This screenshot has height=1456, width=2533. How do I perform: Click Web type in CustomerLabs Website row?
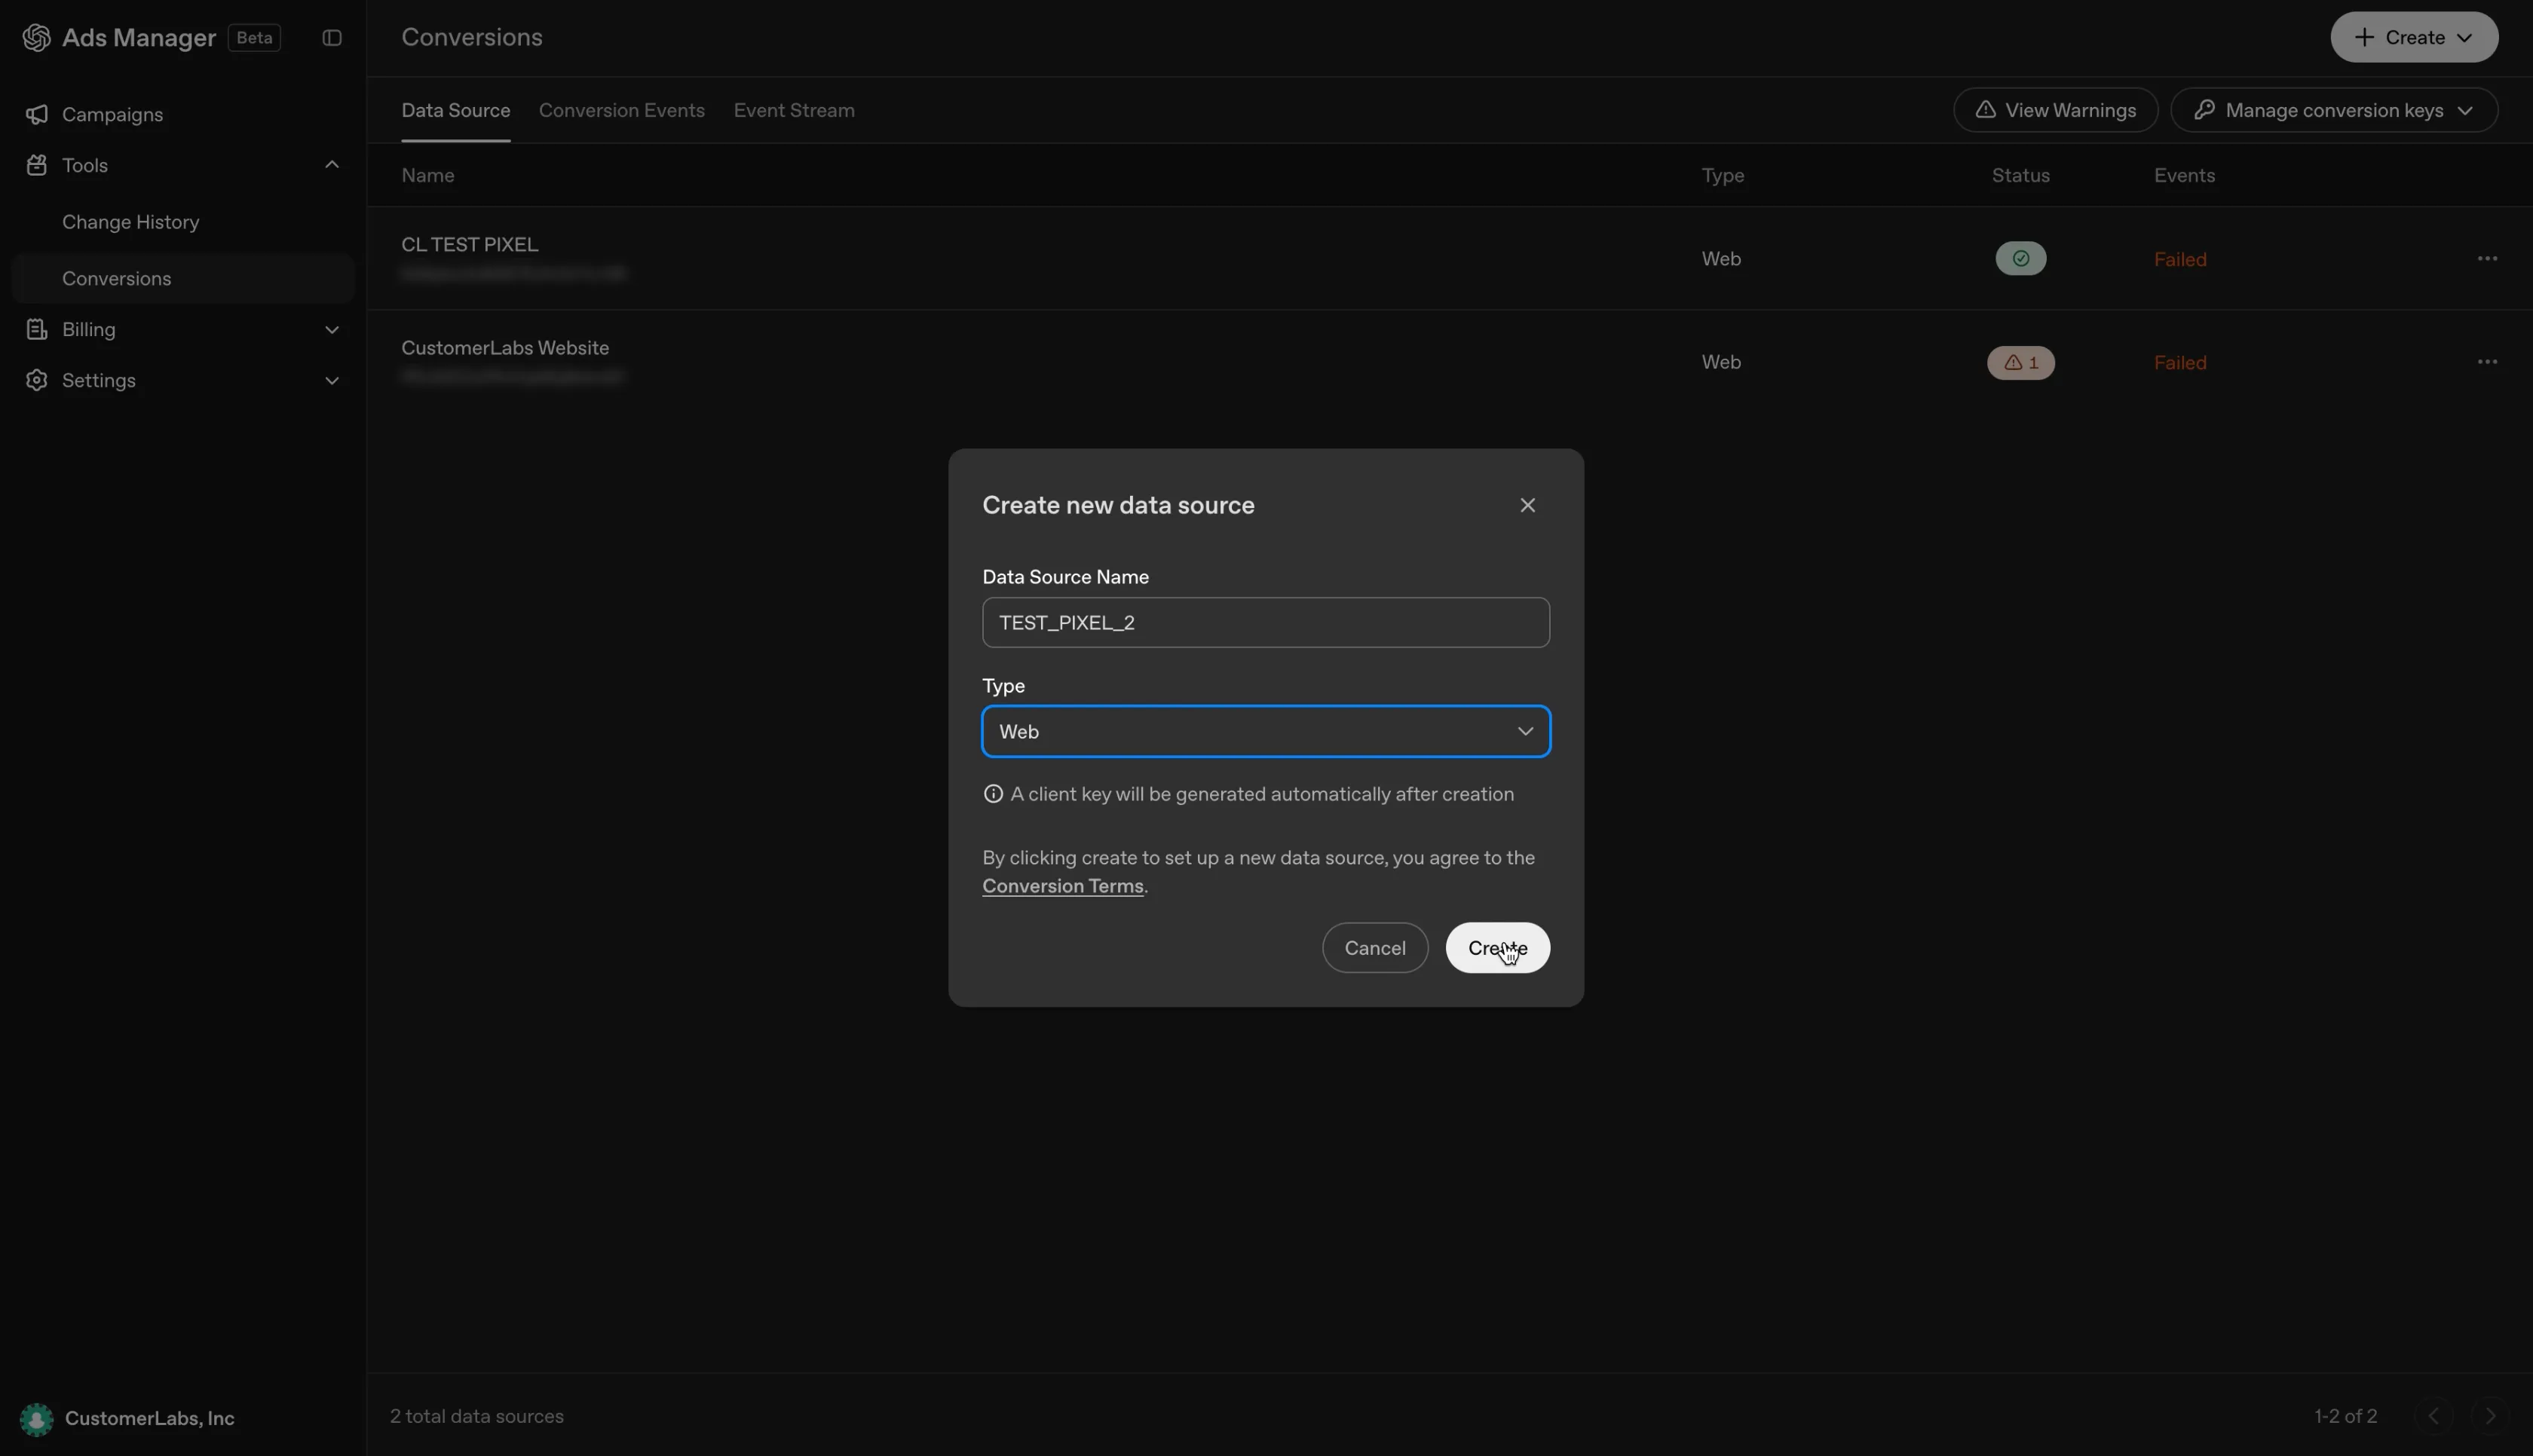point(1721,362)
